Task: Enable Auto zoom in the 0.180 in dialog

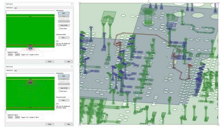Action: (x=60, y=91)
